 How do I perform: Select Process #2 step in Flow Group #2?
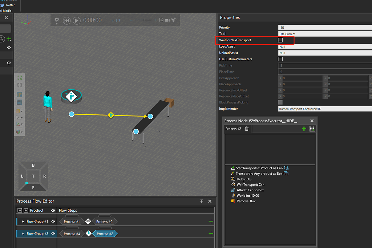pos(105,233)
